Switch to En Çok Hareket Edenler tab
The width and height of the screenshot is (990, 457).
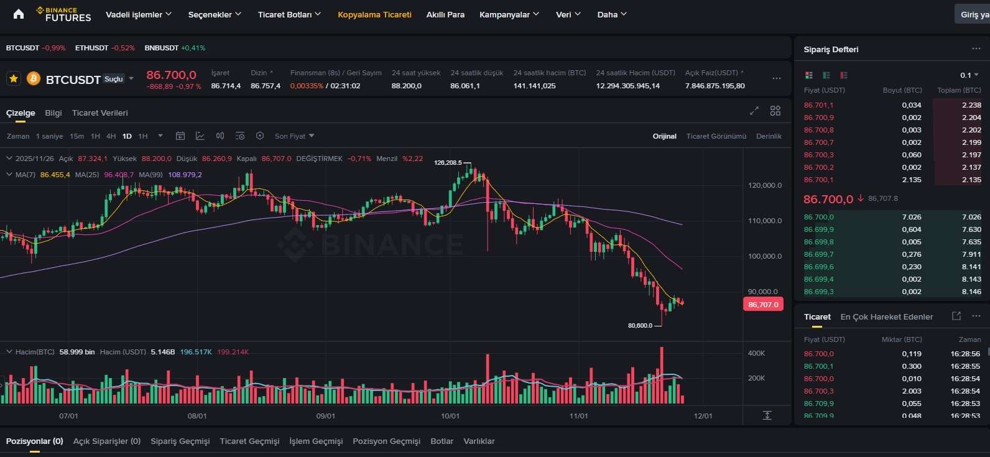tap(887, 316)
